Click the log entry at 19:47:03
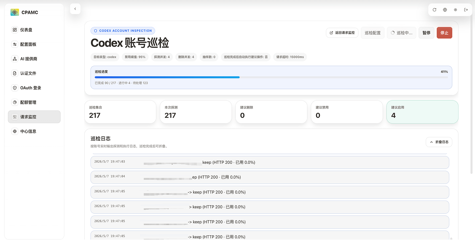Viewport: 475px width, 245px height. pyautogui.click(x=270, y=162)
